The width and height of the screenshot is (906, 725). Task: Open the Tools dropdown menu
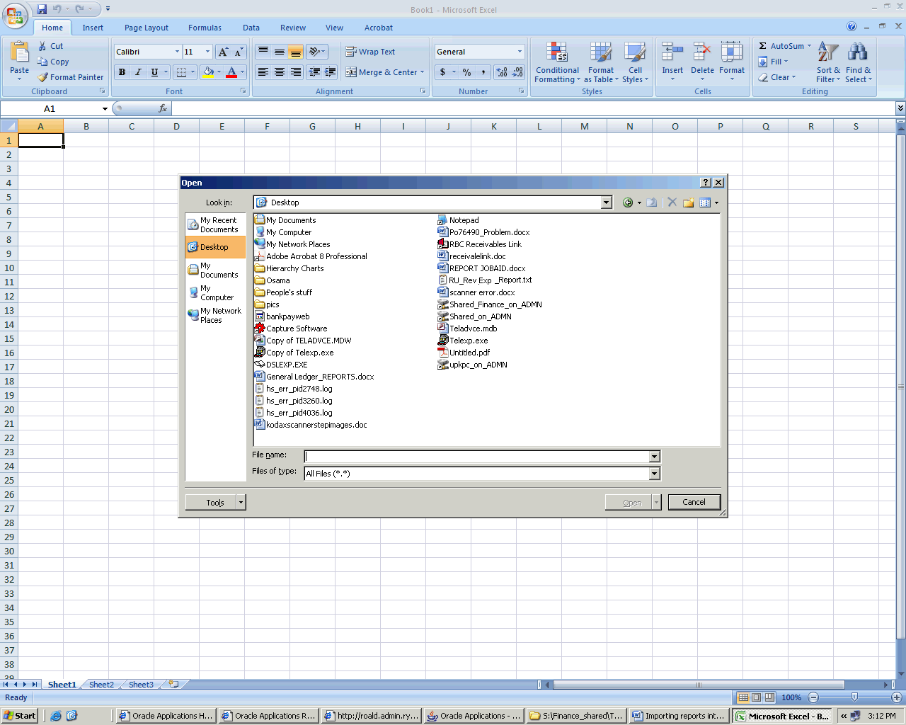coord(215,502)
